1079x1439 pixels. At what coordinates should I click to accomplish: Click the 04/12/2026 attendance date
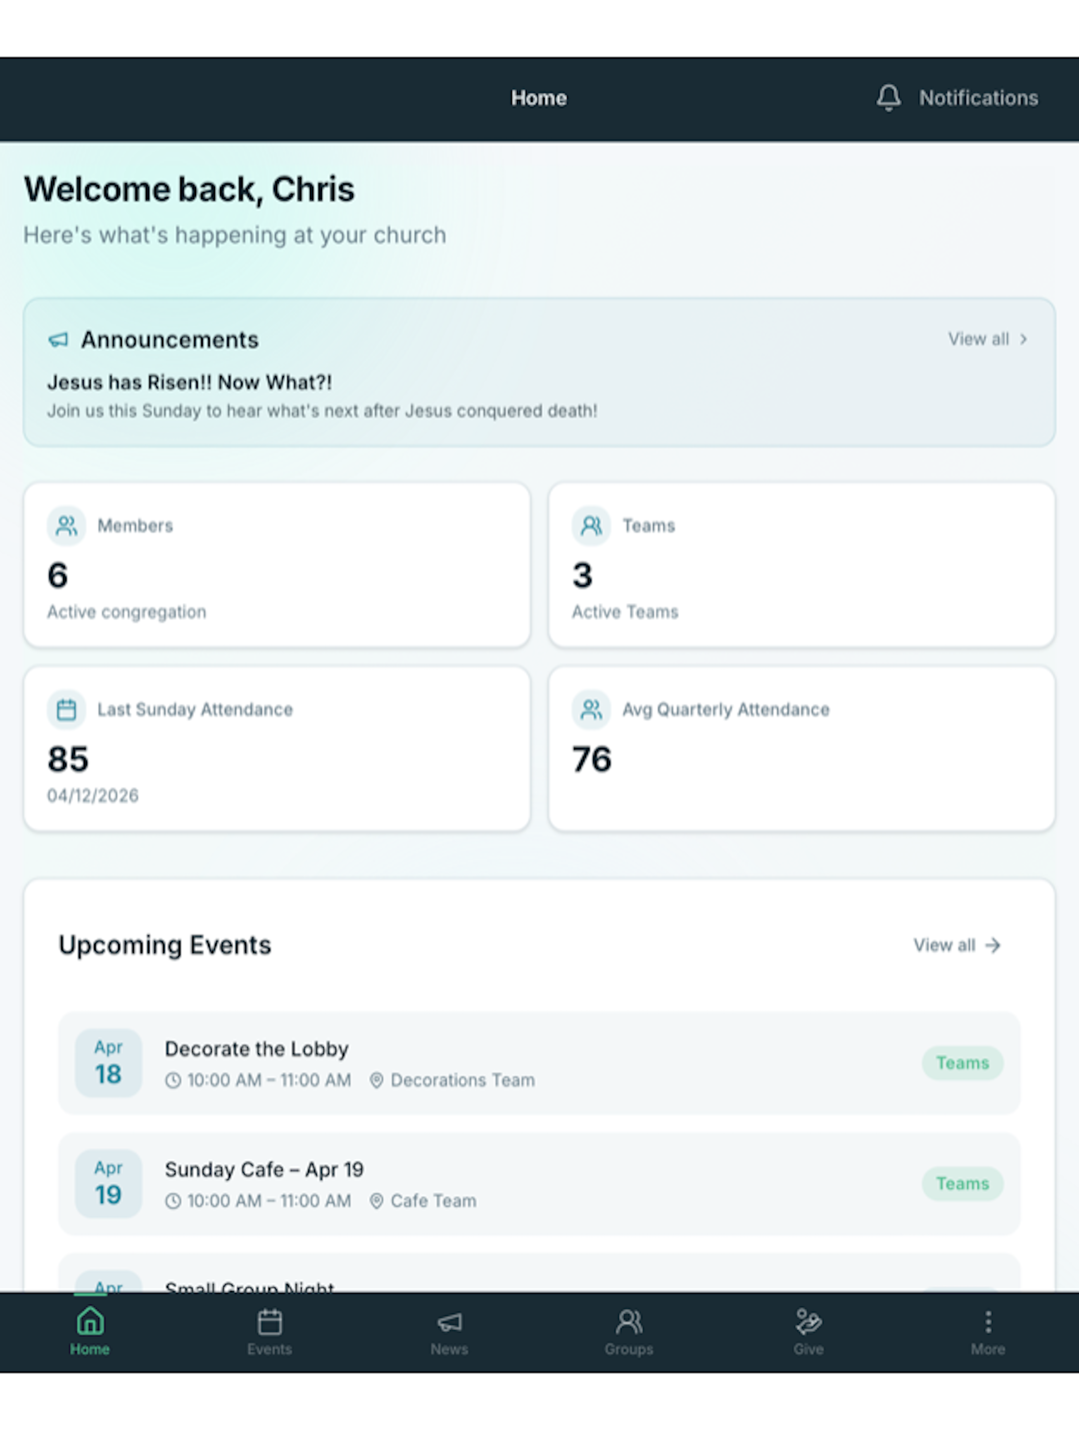[x=93, y=796]
